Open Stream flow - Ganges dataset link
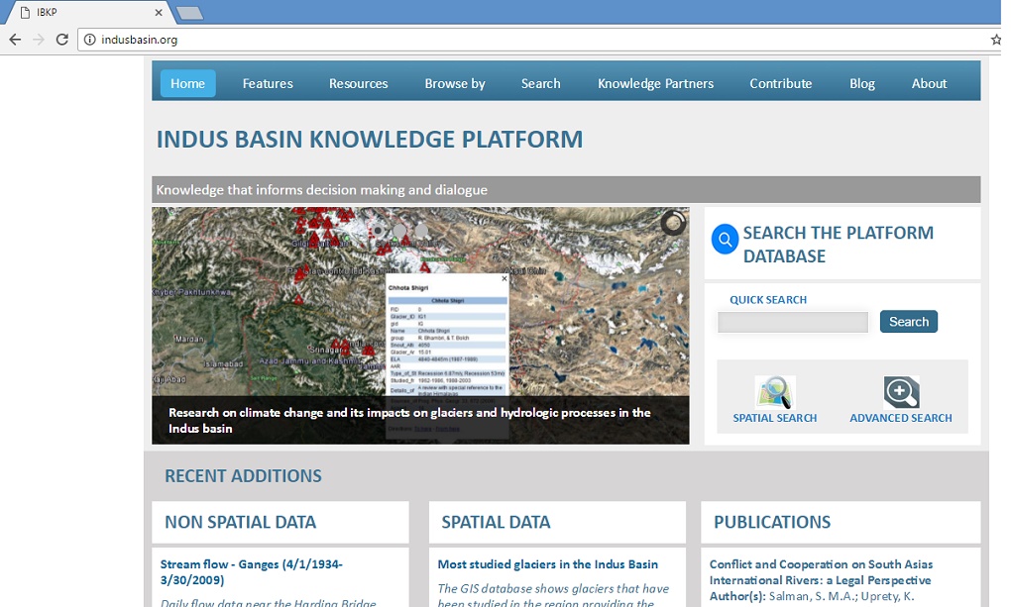Viewport: 1011px width, 607px height. pos(252,572)
